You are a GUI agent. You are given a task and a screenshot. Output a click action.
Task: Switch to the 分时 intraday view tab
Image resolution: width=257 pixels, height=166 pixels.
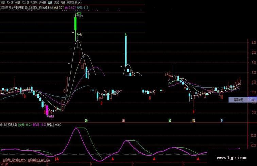(3, 2)
